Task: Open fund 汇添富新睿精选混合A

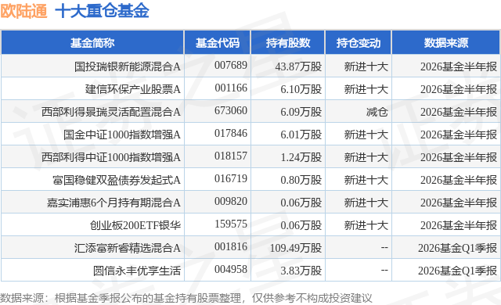Action: (x=128, y=248)
